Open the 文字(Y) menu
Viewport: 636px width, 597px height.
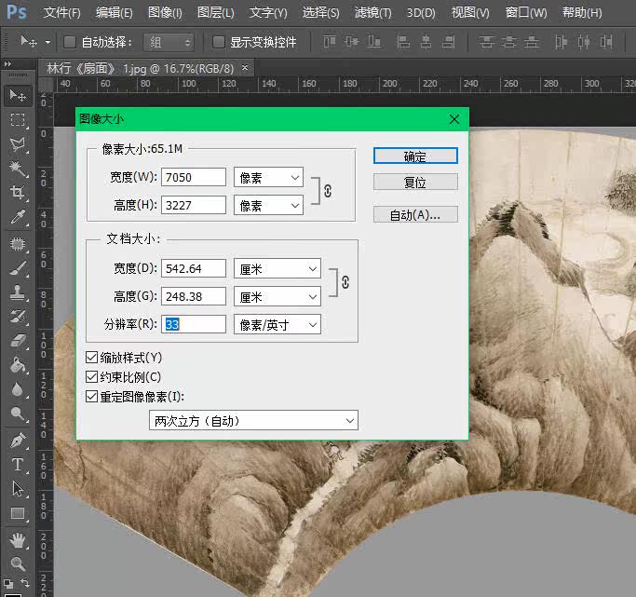(x=268, y=13)
